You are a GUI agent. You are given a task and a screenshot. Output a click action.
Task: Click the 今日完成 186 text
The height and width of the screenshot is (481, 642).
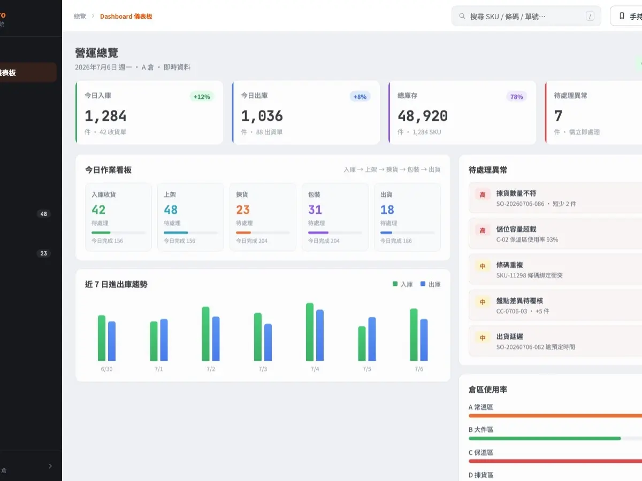coord(396,241)
